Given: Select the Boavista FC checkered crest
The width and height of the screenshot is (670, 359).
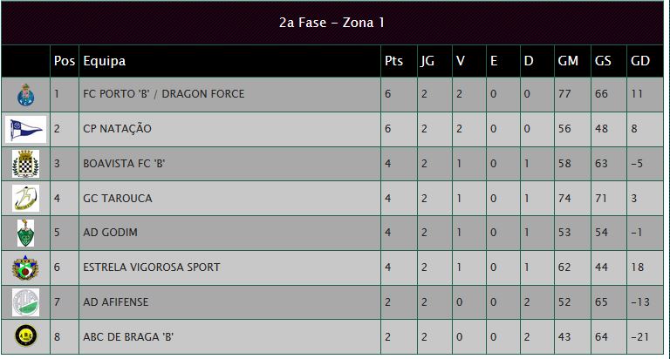Looking at the screenshot, I should click(25, 164).
